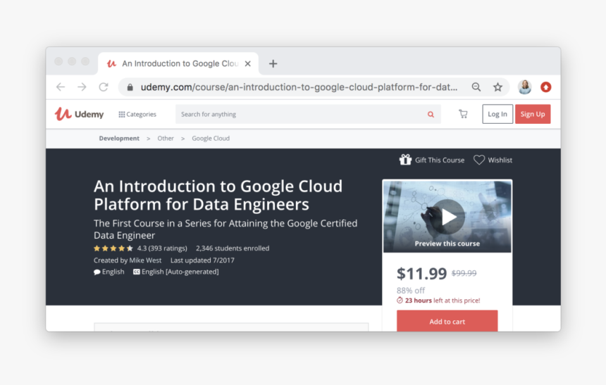
Task: Click the 88% off text
Action: (410, 291)
